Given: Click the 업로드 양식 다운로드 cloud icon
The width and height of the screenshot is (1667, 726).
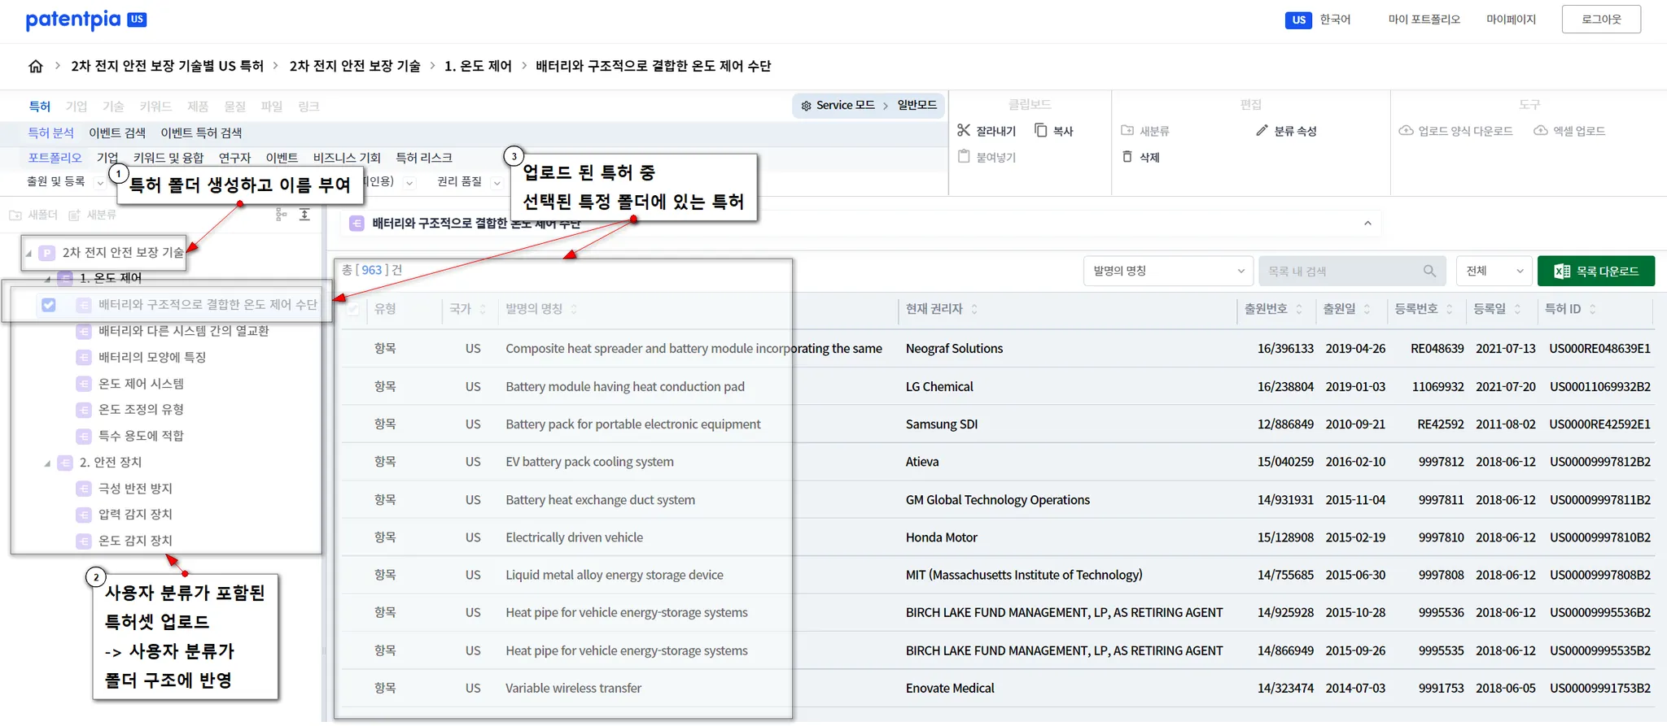Looking at the screenshot, I should pos(1406,130).
